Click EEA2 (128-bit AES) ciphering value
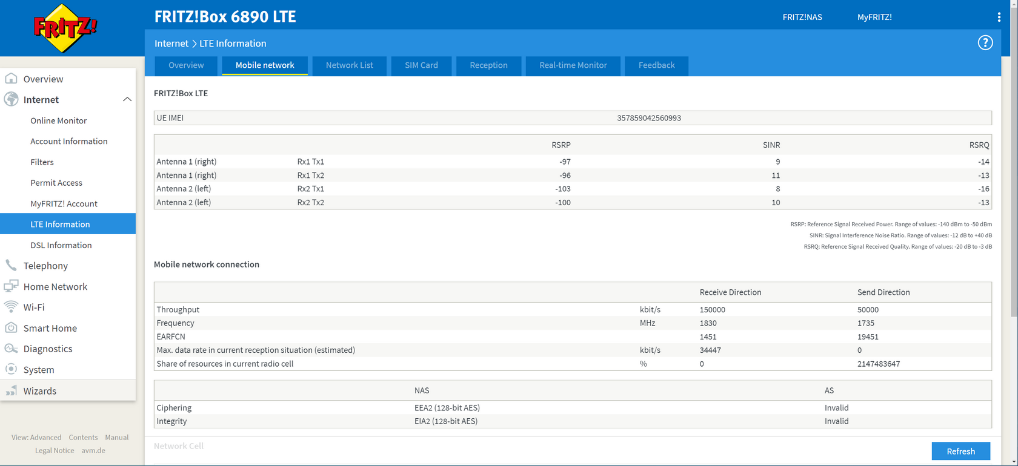1018x466 pixels. point(447,408)
